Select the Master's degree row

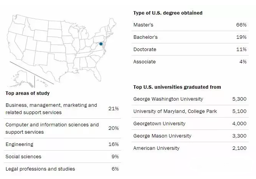click(190, 25)
